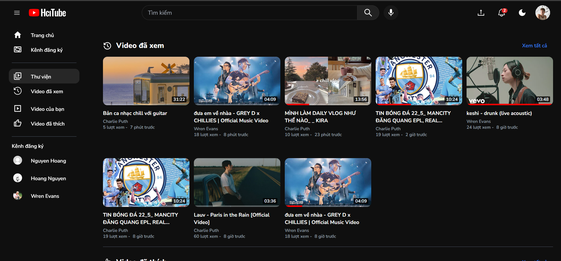Click Xem tất cả for watched videos
561x261 pixels.
tap(535, 46)
